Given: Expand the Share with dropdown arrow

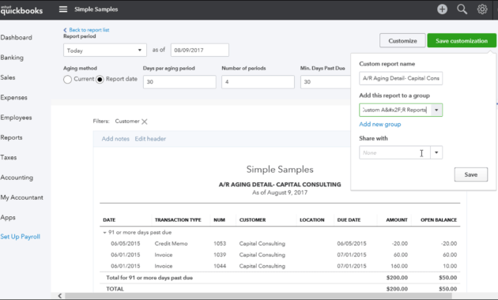Looking at the screenshot, I should [436, 152].
